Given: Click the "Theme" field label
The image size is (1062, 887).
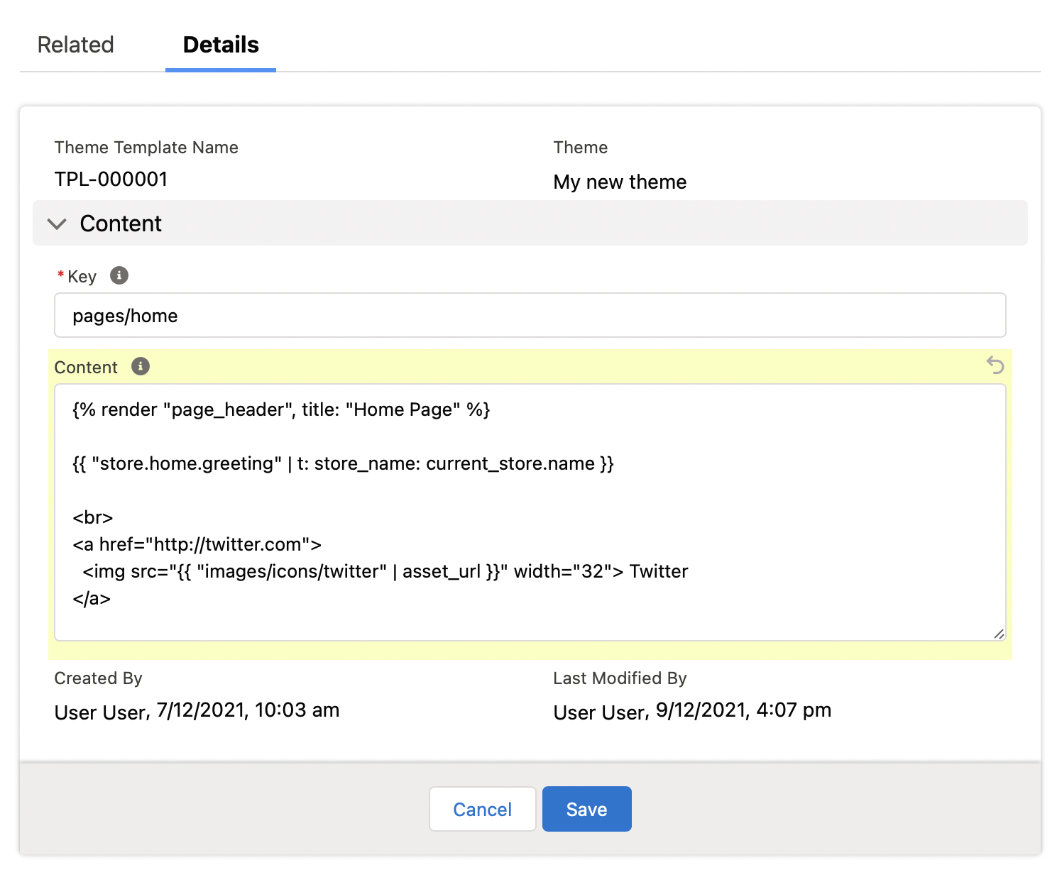Looking at the screenshot, I should (x=581, y=148).
